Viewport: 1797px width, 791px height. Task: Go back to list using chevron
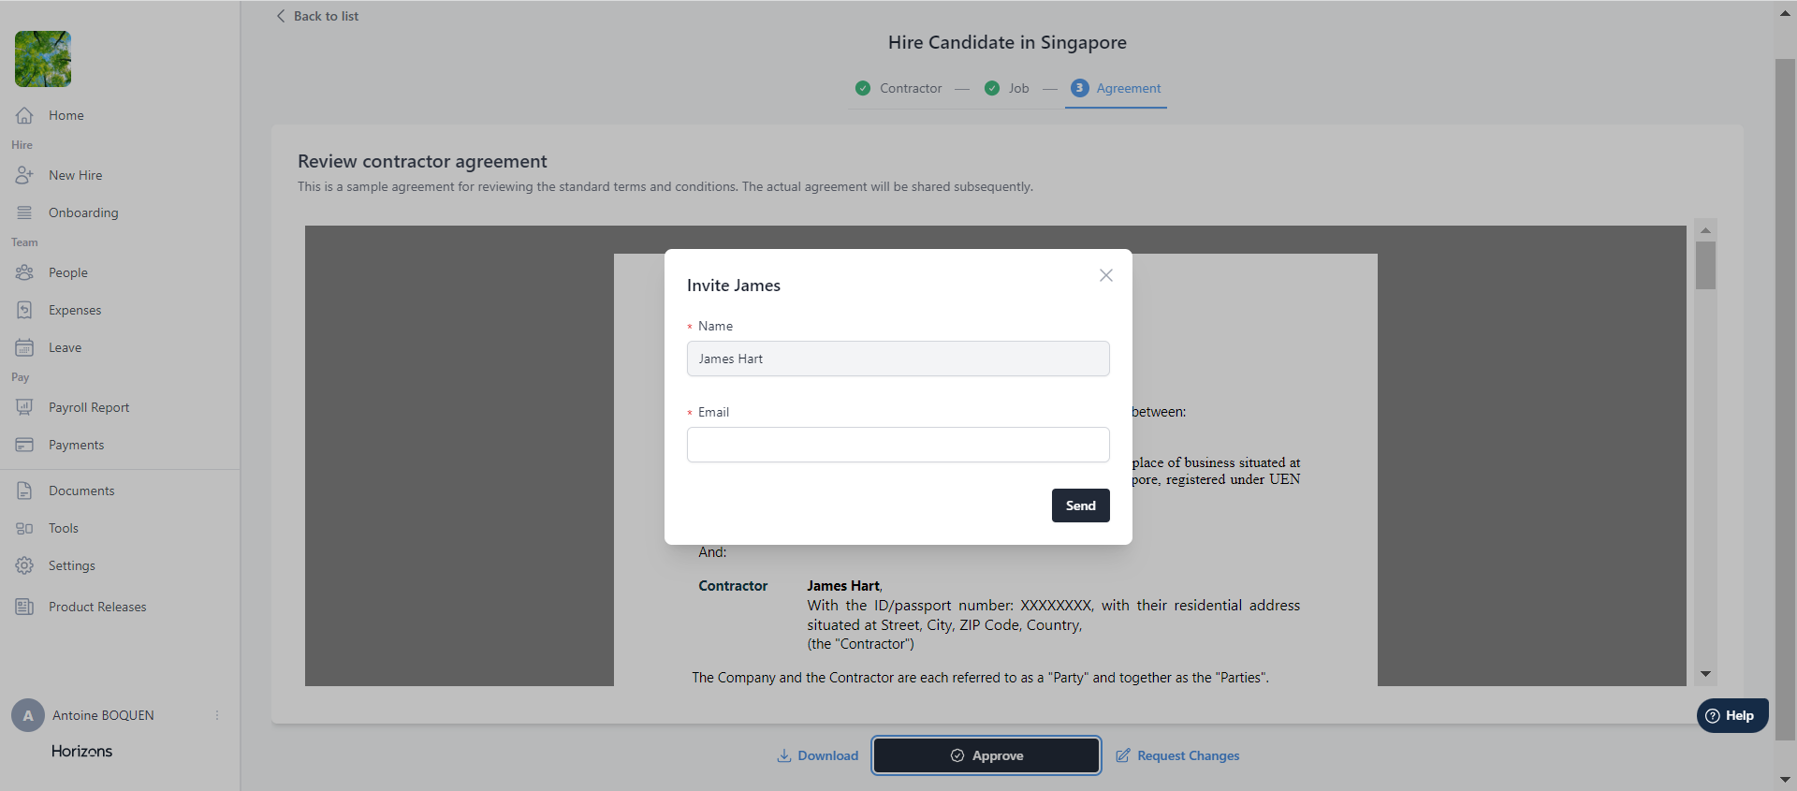tap(281, 16)
